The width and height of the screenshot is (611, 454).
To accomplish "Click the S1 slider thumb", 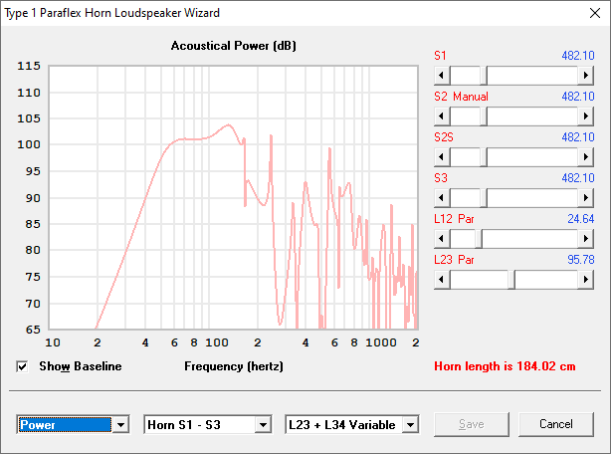I will click(484, 76).
